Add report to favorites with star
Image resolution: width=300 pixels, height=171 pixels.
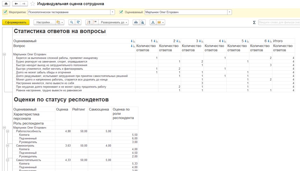[33, 3]
